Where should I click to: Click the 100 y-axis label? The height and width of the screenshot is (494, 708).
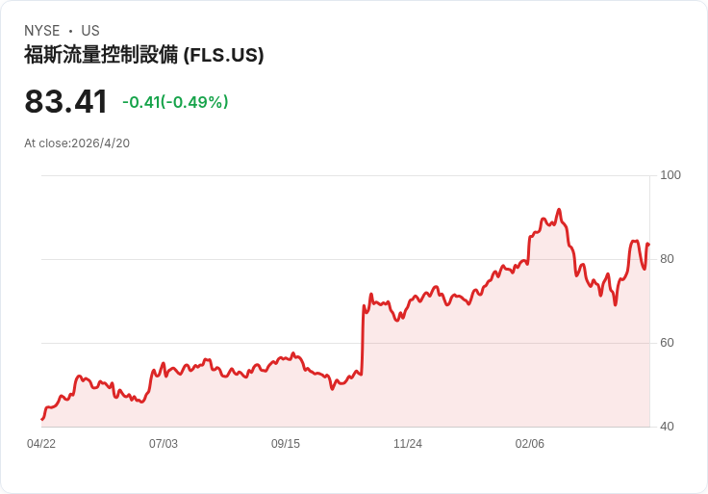[670, 175]
